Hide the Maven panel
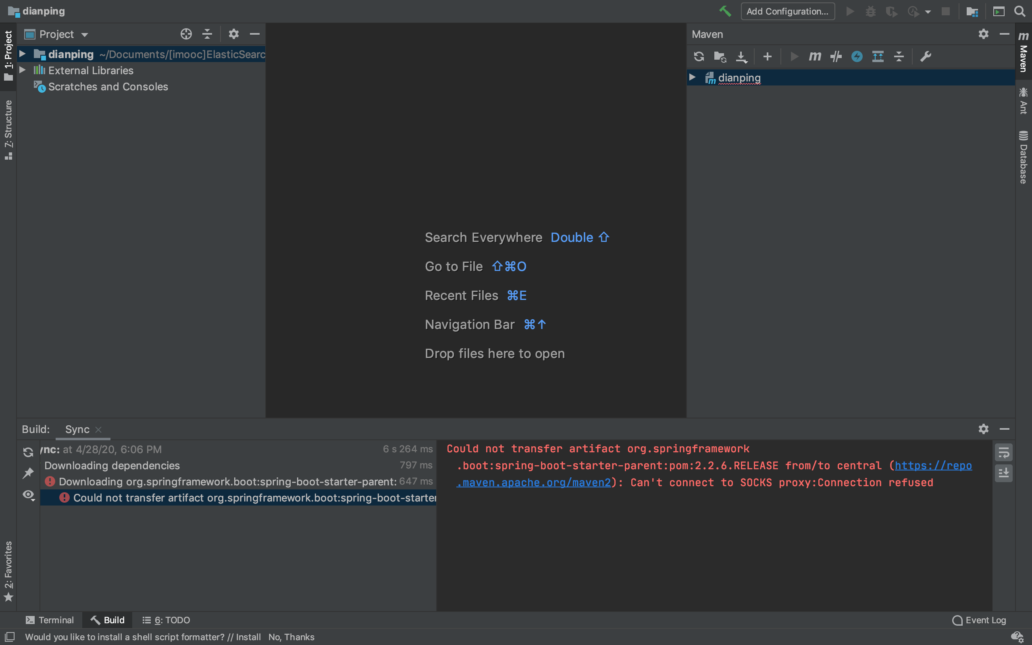 pyautogui.click(x=1004, y=34)
